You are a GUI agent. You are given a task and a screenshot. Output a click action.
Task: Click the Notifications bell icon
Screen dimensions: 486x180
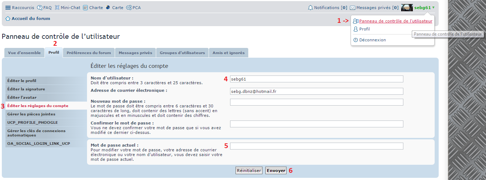click(311, 8)
